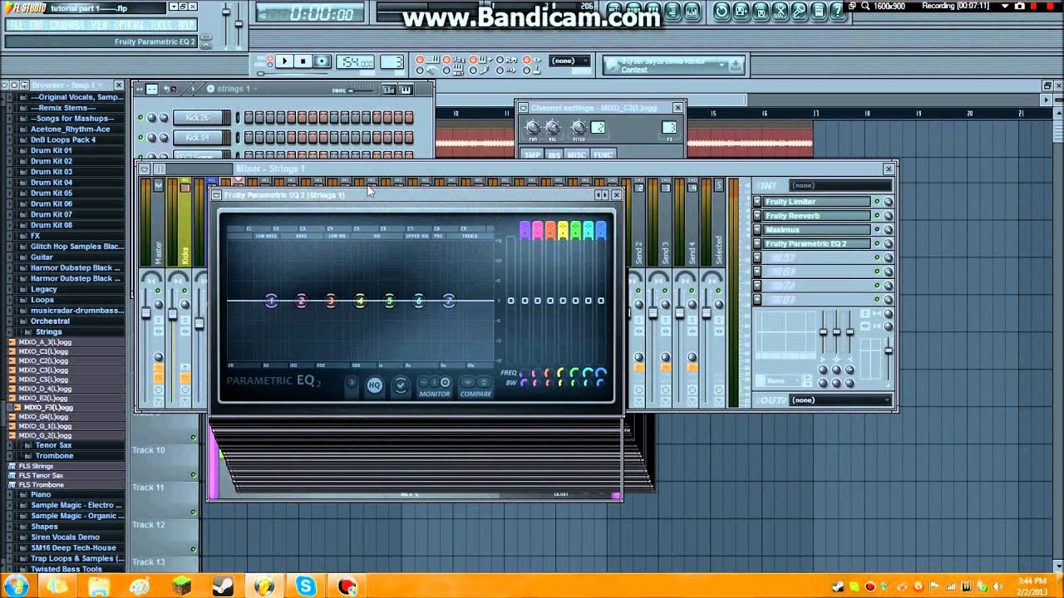
Task: Open the CHANNELS menu
Action: click(x=66, y=25)
